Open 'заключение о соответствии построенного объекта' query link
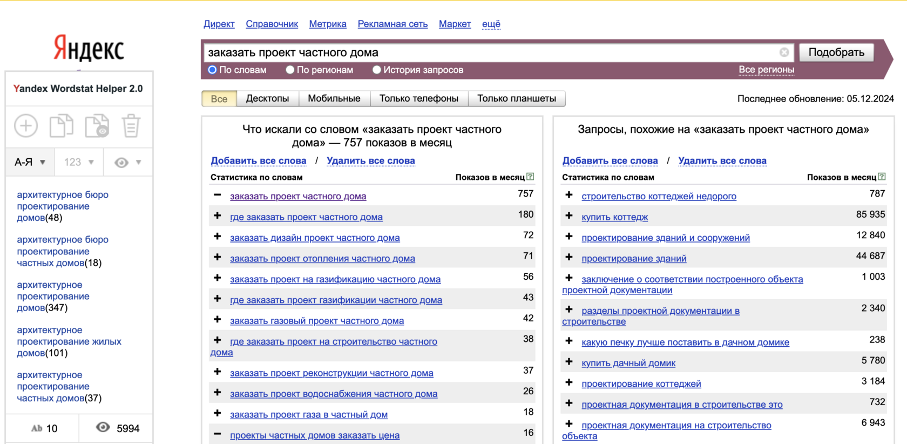907x444 pixels. pos(682,285)
